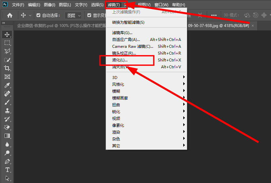Screen dimensions: 271x183
Task: Open the 图层(L) menu
Action: click(65, 5)
